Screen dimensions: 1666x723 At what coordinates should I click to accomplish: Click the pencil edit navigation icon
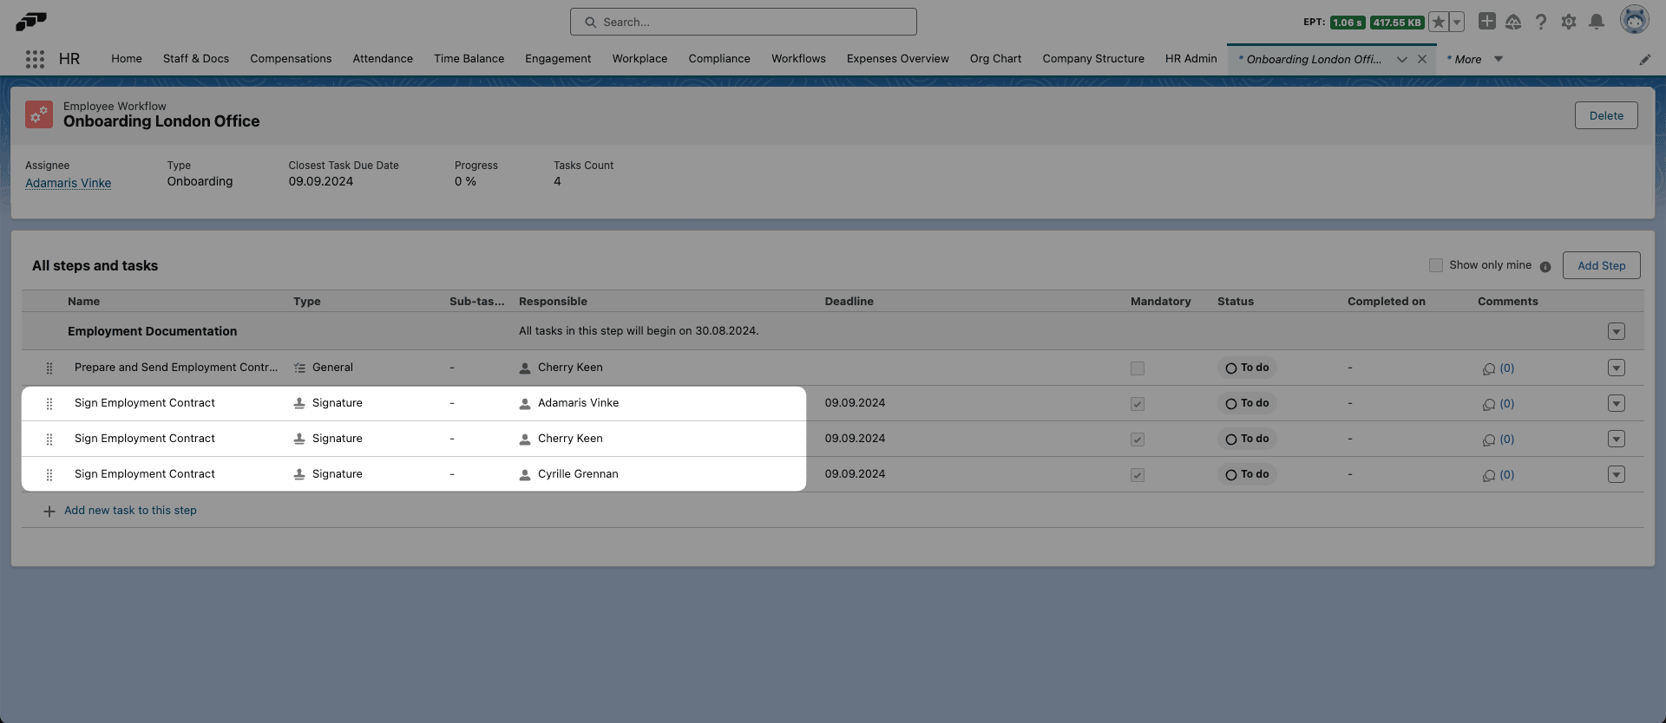point(1644,60)
